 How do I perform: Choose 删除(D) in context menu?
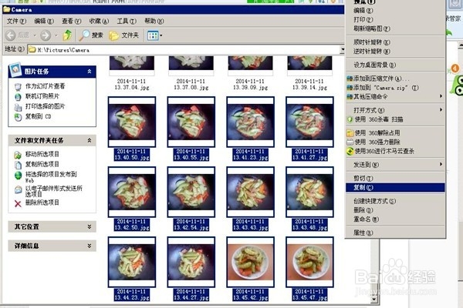[395, 210]
